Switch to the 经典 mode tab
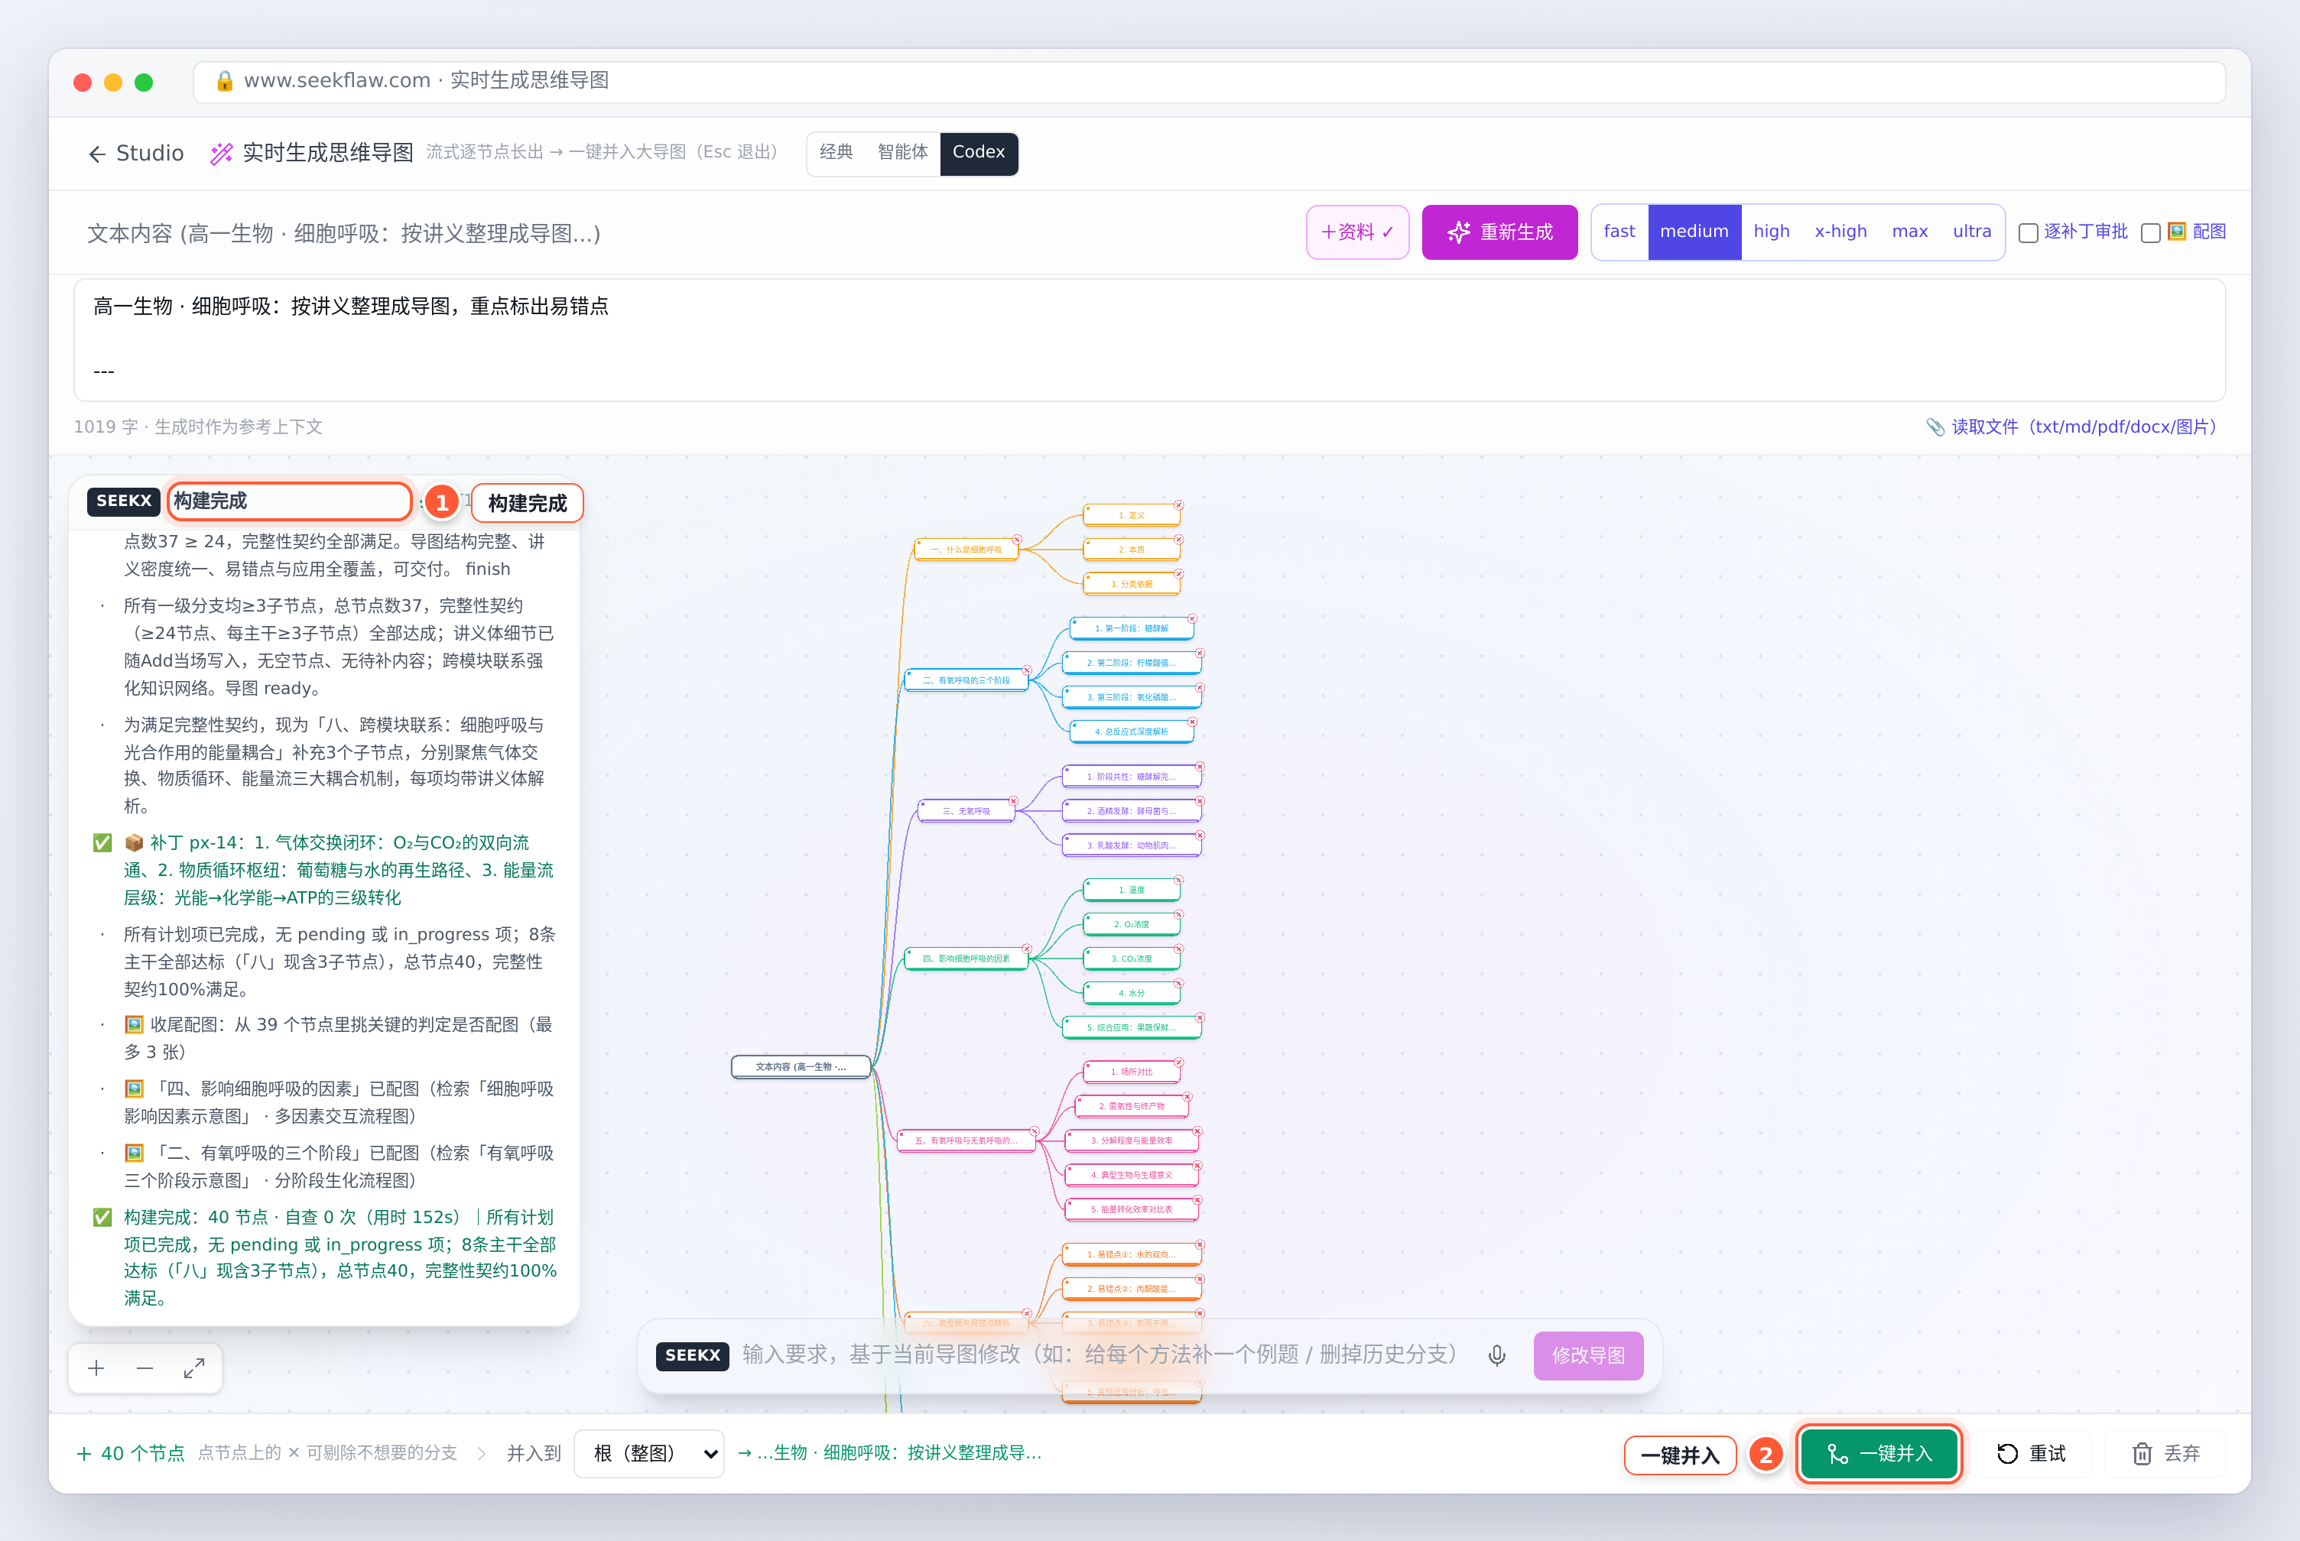 pos(836,154)
